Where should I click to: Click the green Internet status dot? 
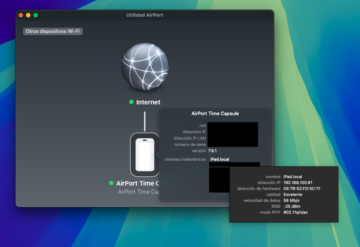pos(131,102)
